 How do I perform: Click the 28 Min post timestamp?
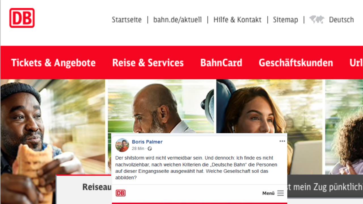pos(138,148)
